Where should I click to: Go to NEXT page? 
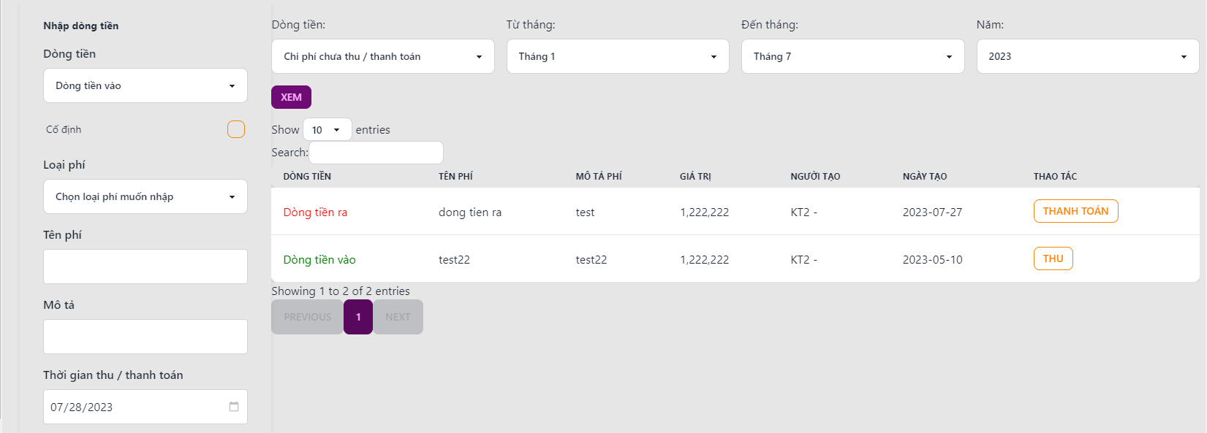tap(398, 317)
